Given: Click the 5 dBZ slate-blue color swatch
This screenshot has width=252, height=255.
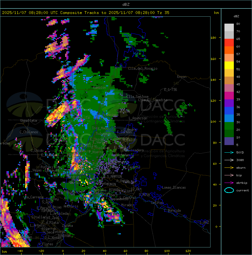Looking at the screenshot, I should coord(229,141).
